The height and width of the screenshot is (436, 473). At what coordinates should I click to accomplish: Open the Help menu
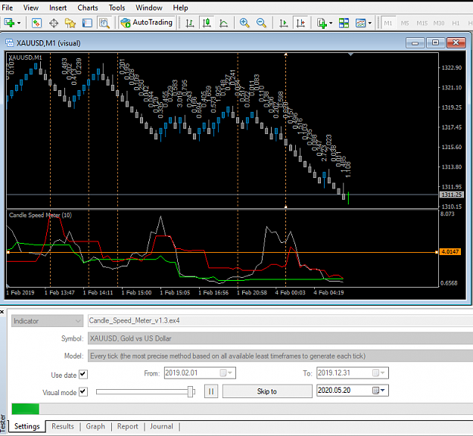point(180,8)
